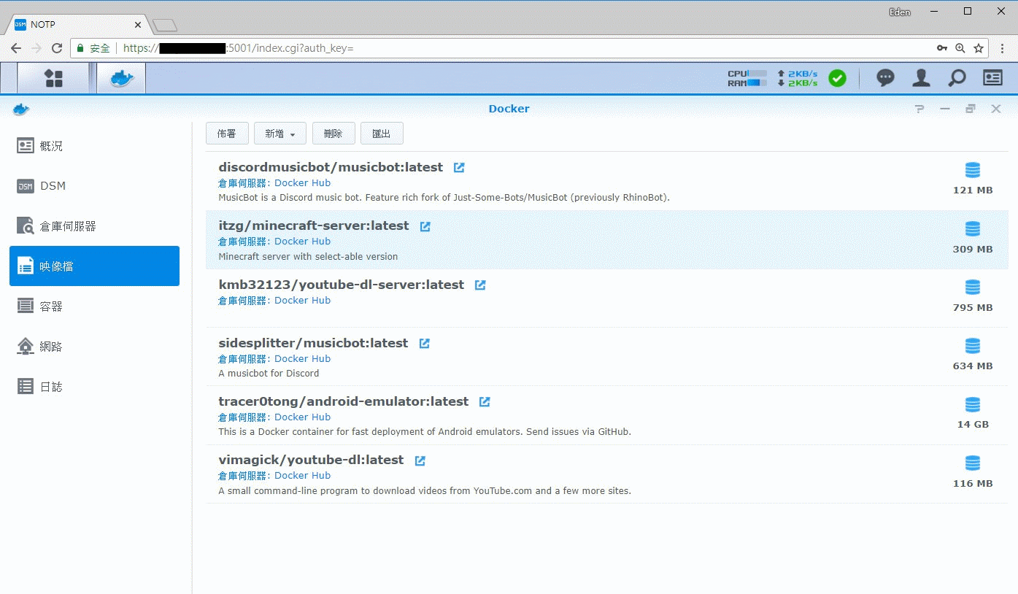Open external link for vimagick/youtube-dl image

[x=420, y=460]
